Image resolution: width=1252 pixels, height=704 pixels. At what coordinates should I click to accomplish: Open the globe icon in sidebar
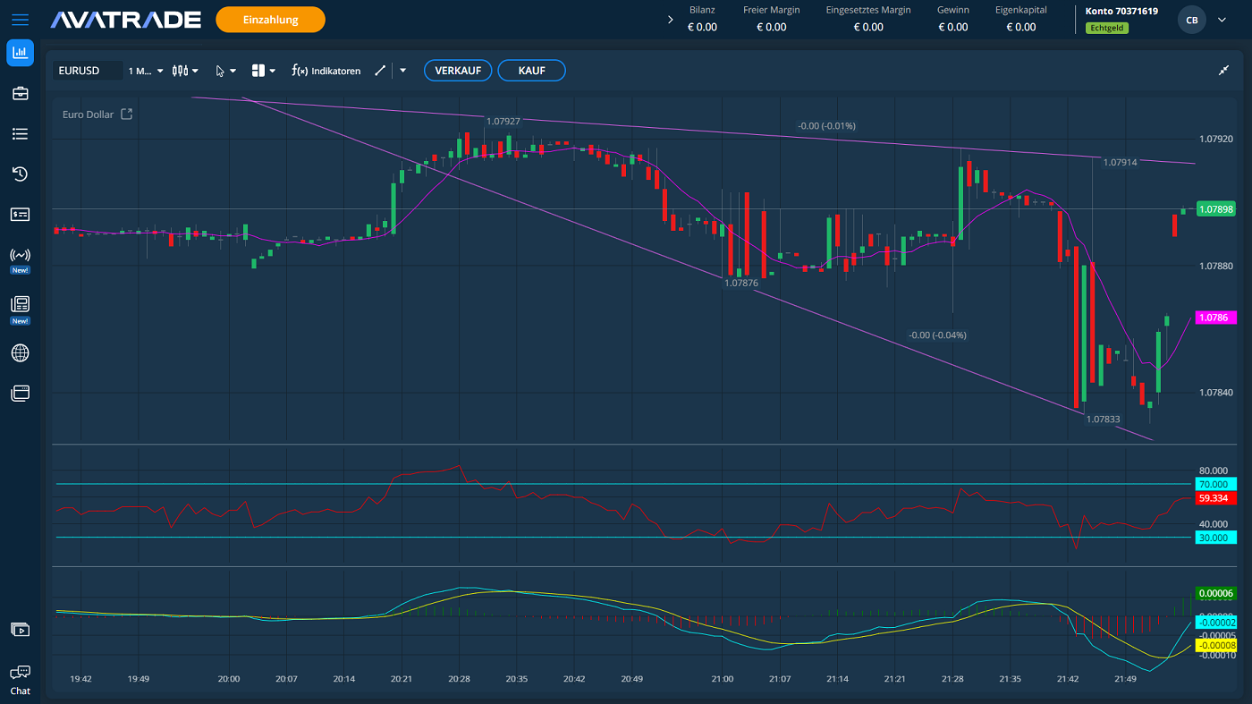tap(20, 352)
